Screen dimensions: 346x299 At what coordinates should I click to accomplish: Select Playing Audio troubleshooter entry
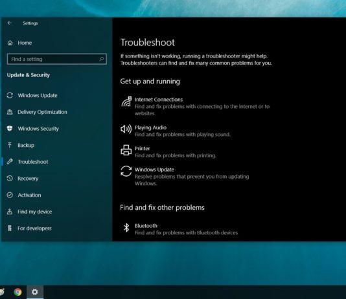coord(176,131)
